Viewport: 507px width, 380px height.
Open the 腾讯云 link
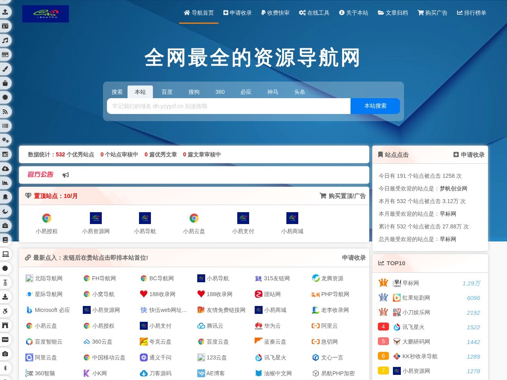[x=210, y=326]
